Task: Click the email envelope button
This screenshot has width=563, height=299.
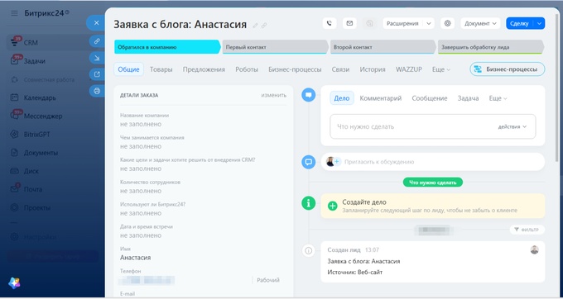Action: (349, 23)
